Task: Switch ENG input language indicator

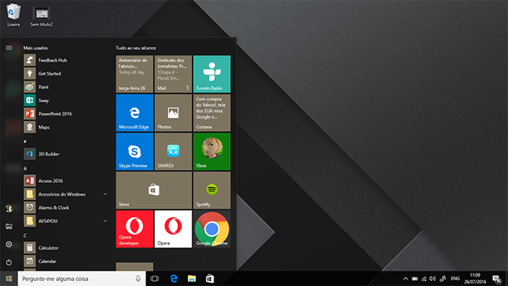Action: (x=455, y=279)
